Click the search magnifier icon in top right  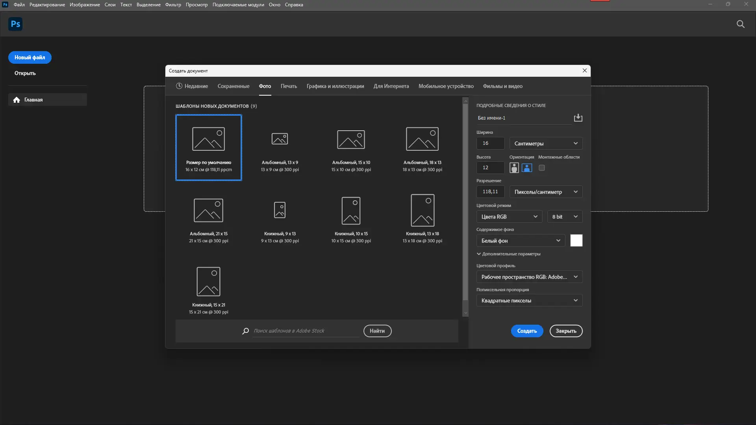click(740, 24)
